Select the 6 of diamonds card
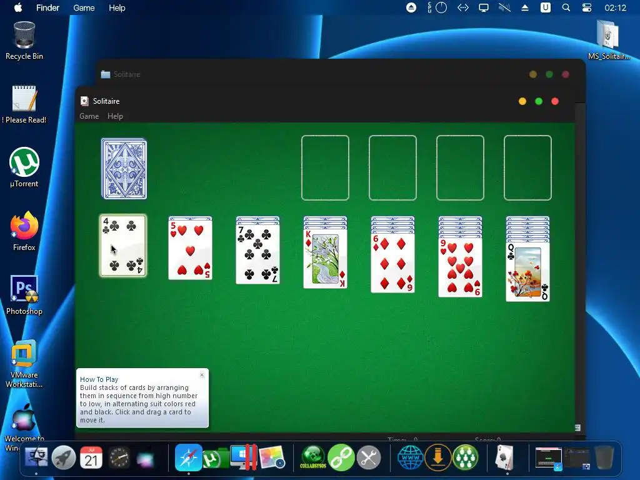 [x=392, y=262]
